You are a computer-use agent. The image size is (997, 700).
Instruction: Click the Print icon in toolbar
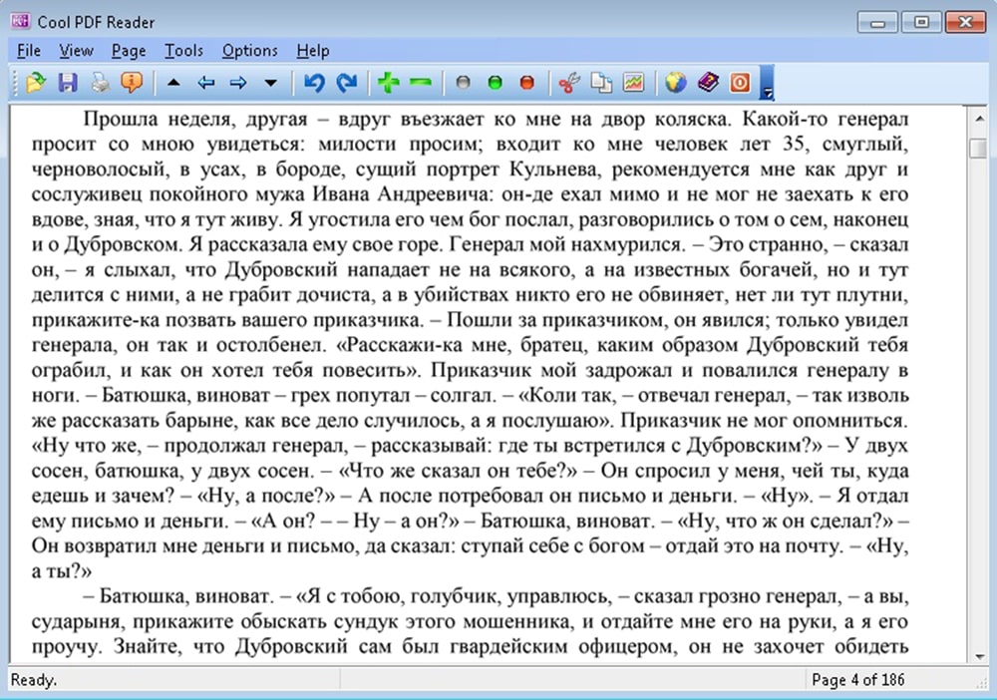99,84
